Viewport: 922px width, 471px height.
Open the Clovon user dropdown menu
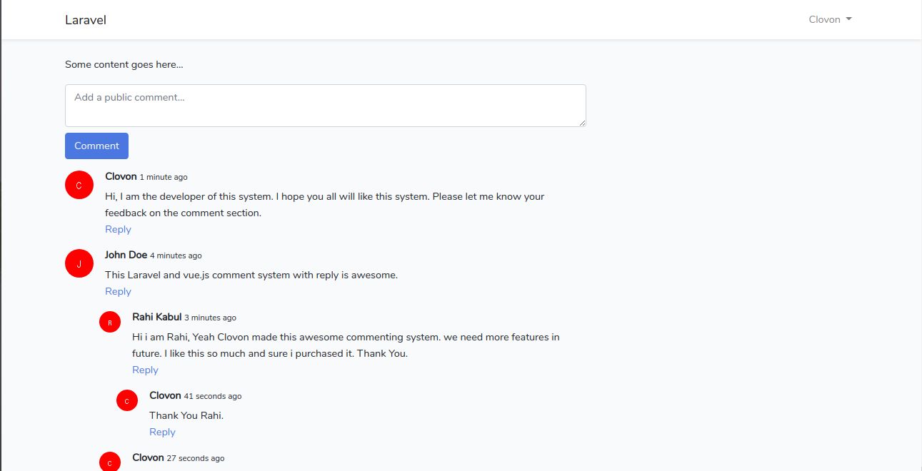tap(830, 19)
